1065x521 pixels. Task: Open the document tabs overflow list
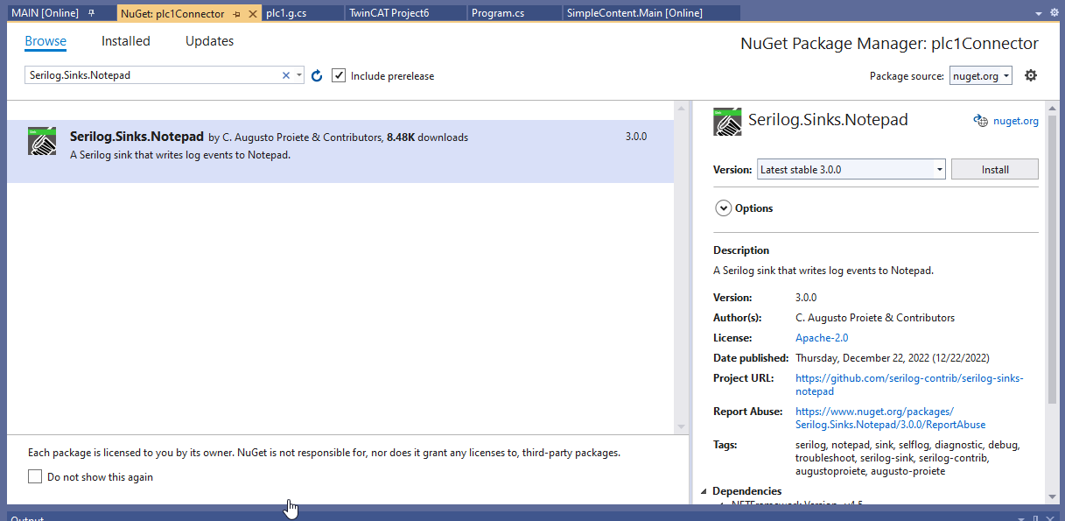pyautogui.click(x=1040, y=14)
